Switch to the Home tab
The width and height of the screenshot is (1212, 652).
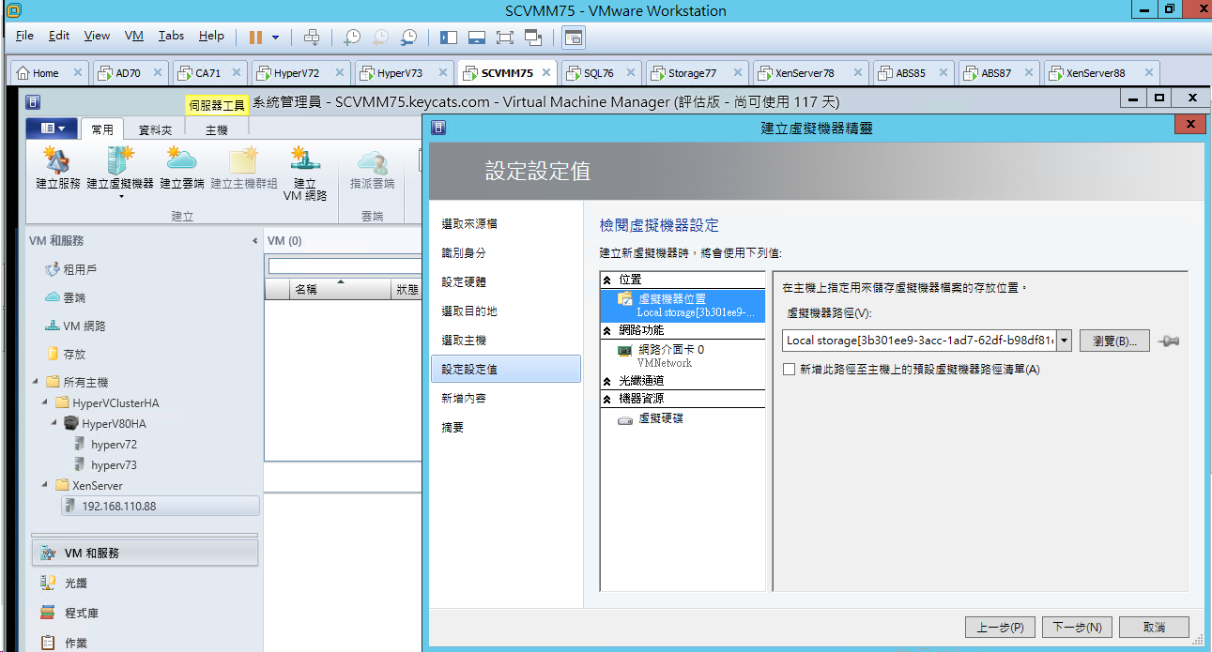point(49,72)
